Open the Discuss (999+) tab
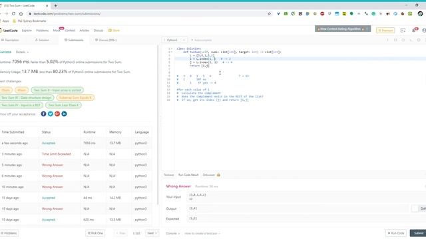This screenshot has width=426, height=239. click(106, 40)
